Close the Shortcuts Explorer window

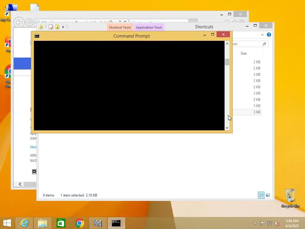(x=266, y=26)
